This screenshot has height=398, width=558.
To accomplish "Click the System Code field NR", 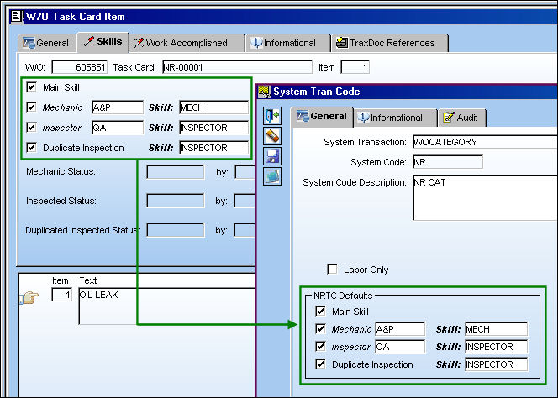I will click(x=448, y=162).
